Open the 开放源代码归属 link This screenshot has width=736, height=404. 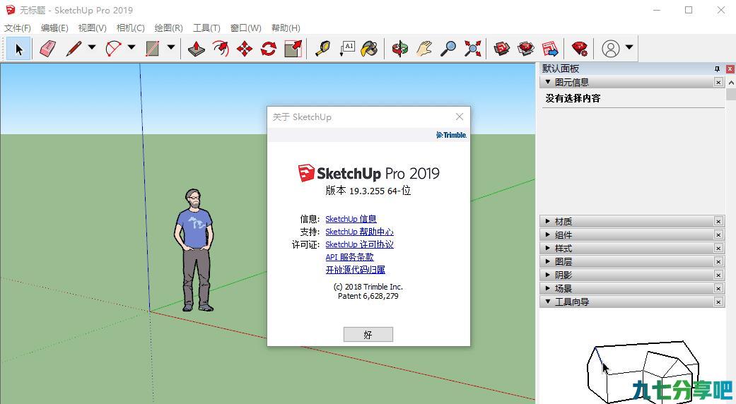click(x=356, y=270)
